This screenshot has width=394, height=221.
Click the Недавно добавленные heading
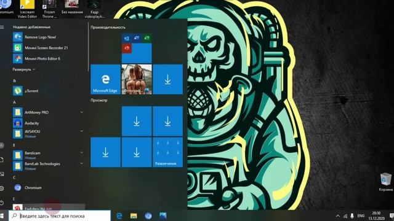(31, 27)
